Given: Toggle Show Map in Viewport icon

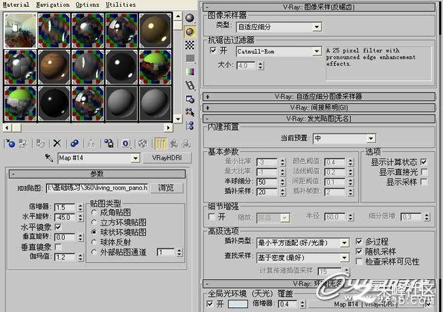Looking at the screenshot, I should click(x=142, y=144).
